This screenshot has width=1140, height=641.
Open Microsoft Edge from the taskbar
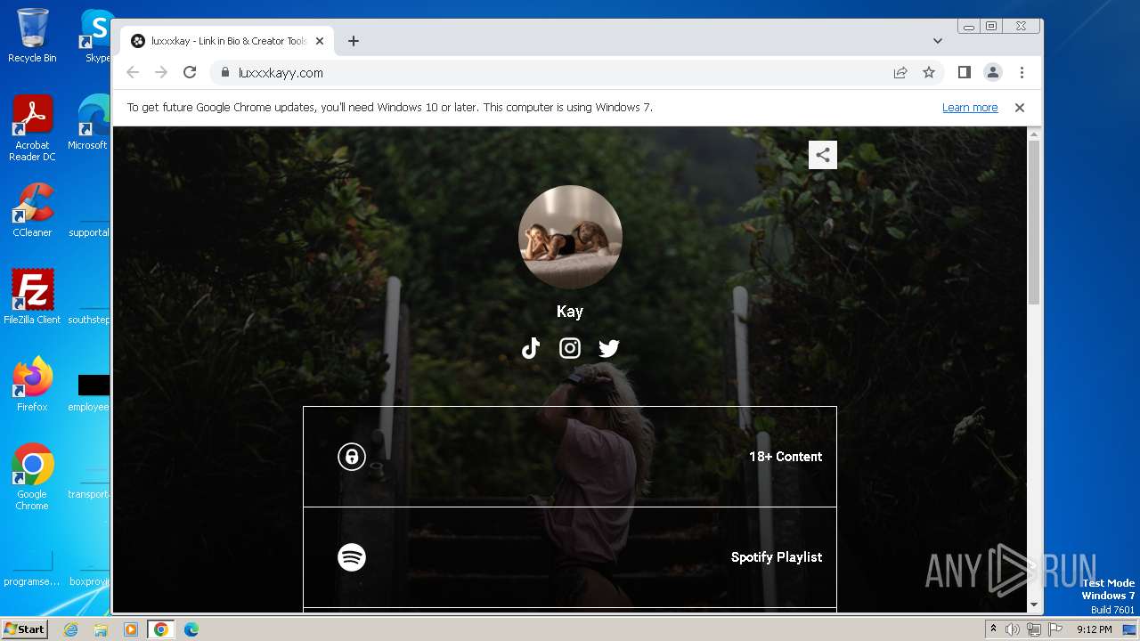coord(191,629)
